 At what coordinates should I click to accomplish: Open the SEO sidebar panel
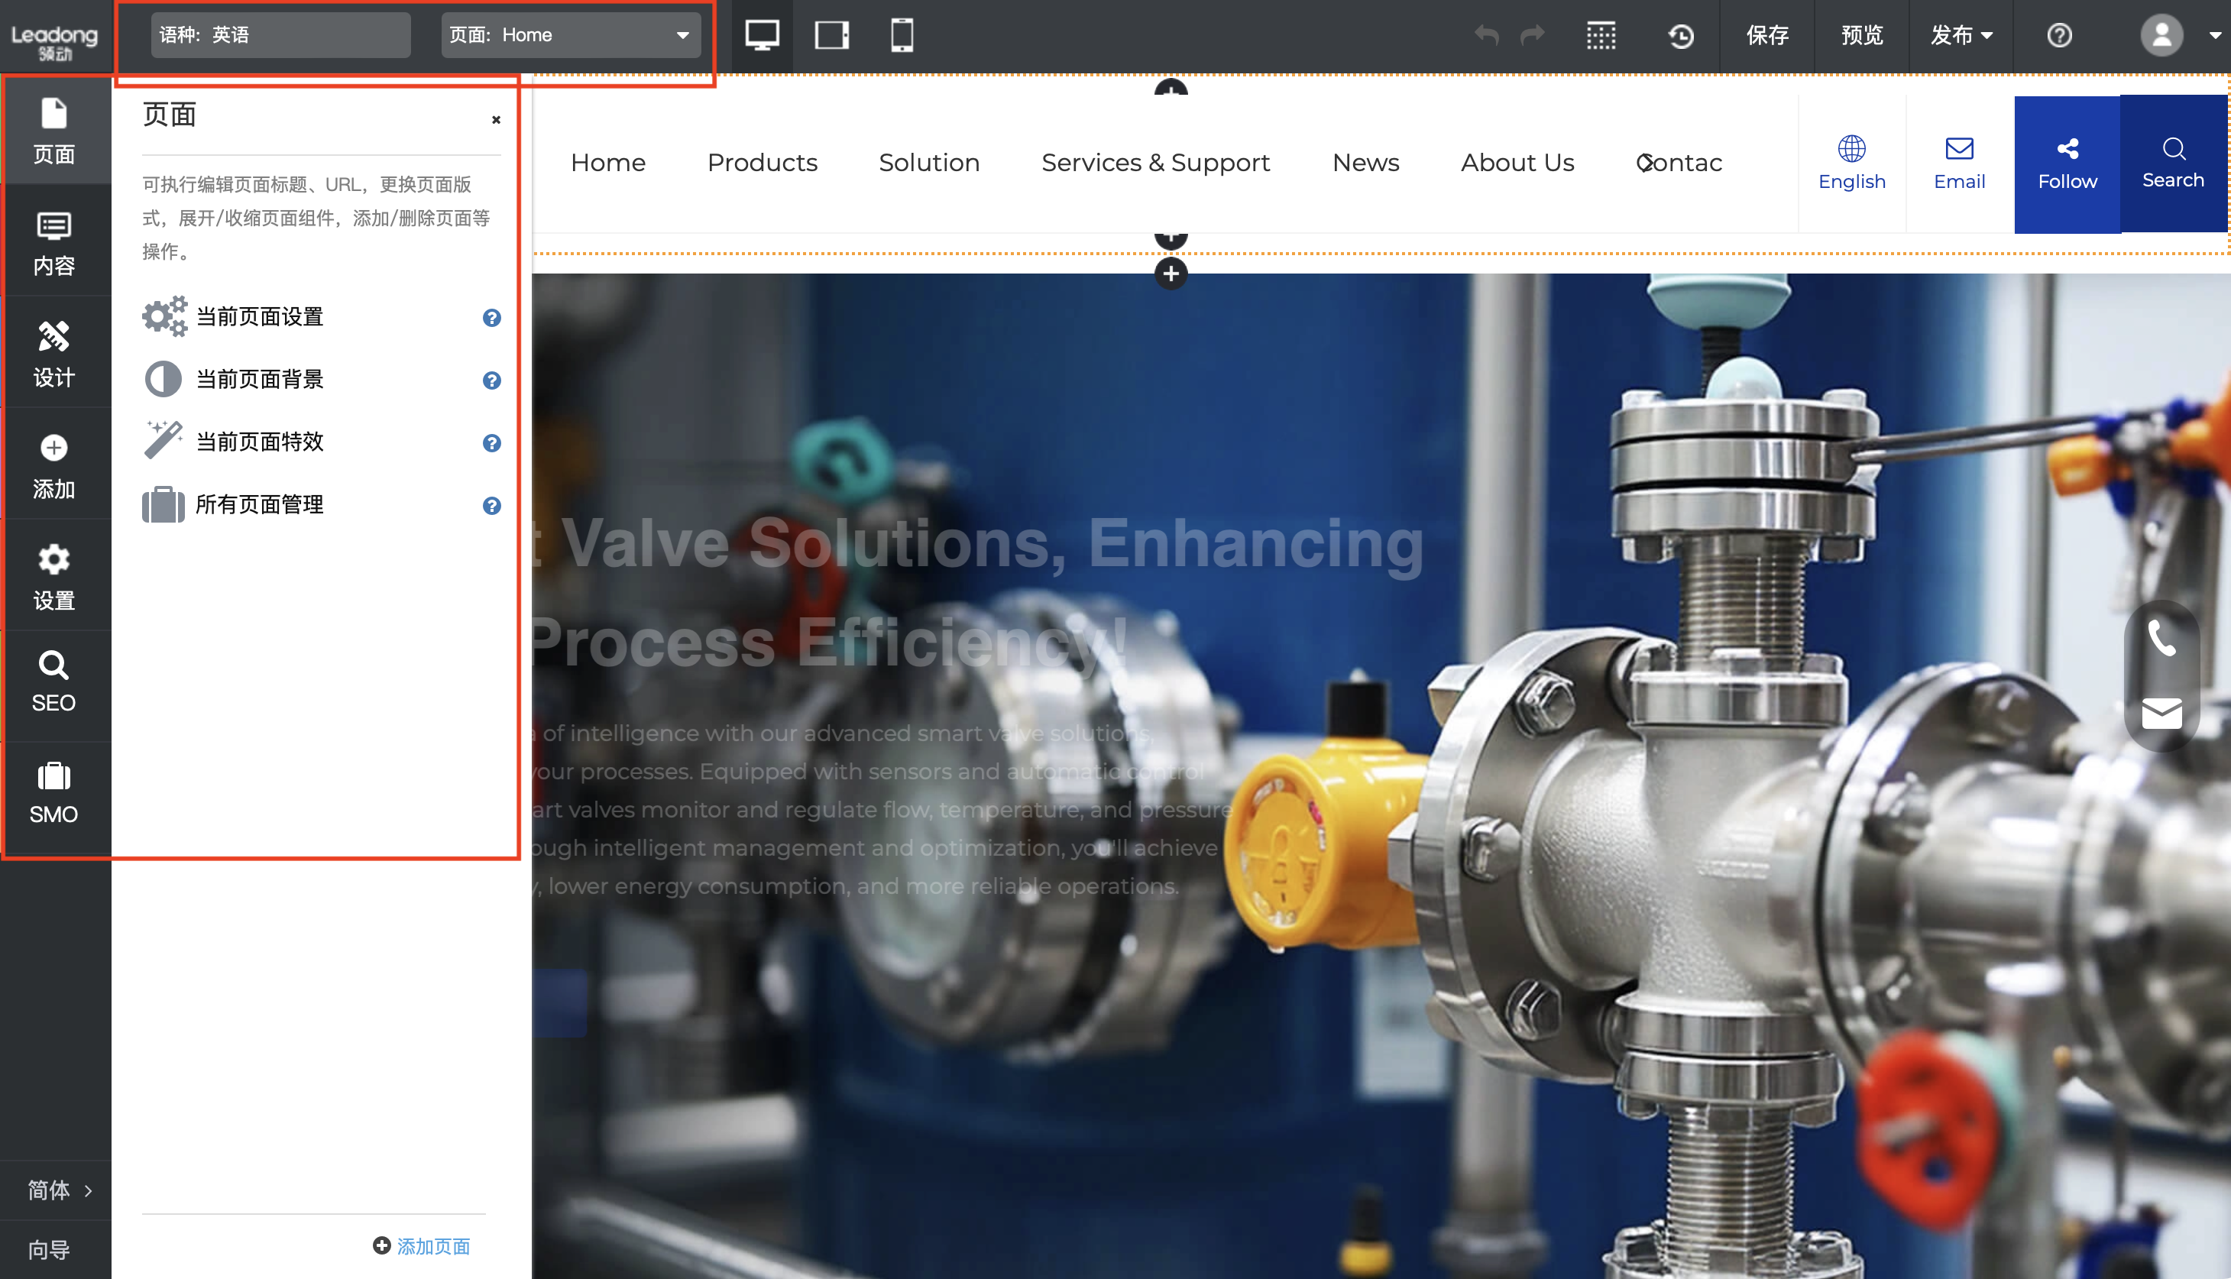(x=54, y=682)
